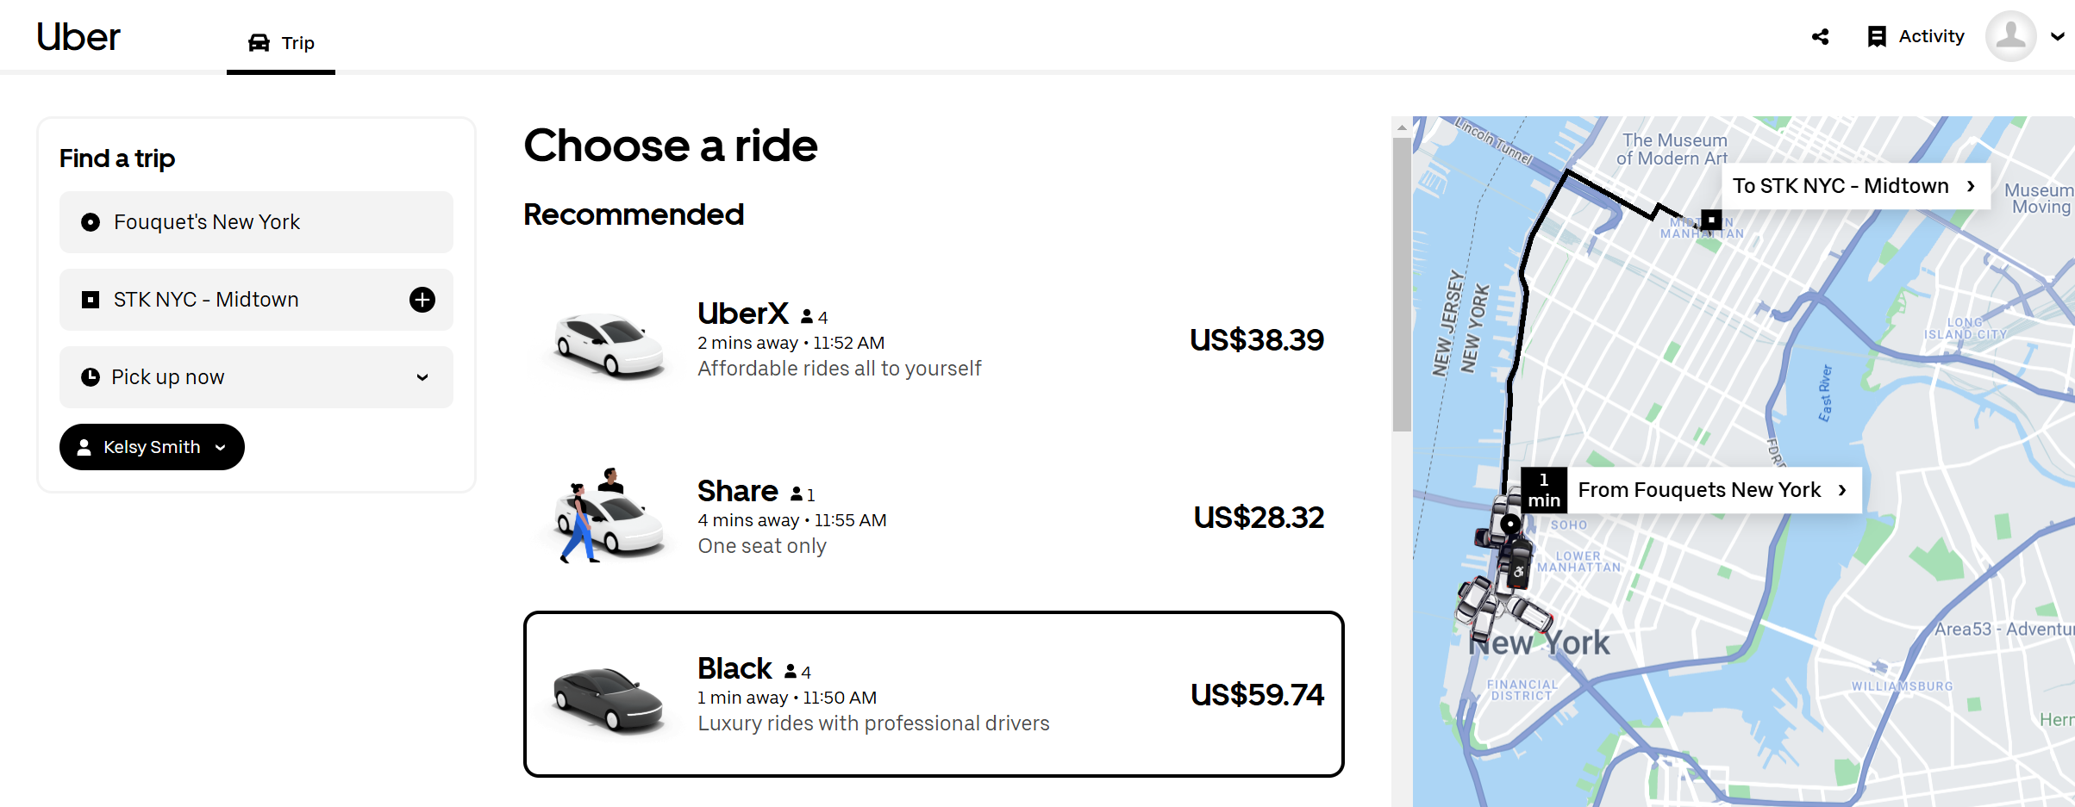The width and height of the screenshot is (2075, 807).
Task: Click the pickup location marker on map
Action: 1509,523
